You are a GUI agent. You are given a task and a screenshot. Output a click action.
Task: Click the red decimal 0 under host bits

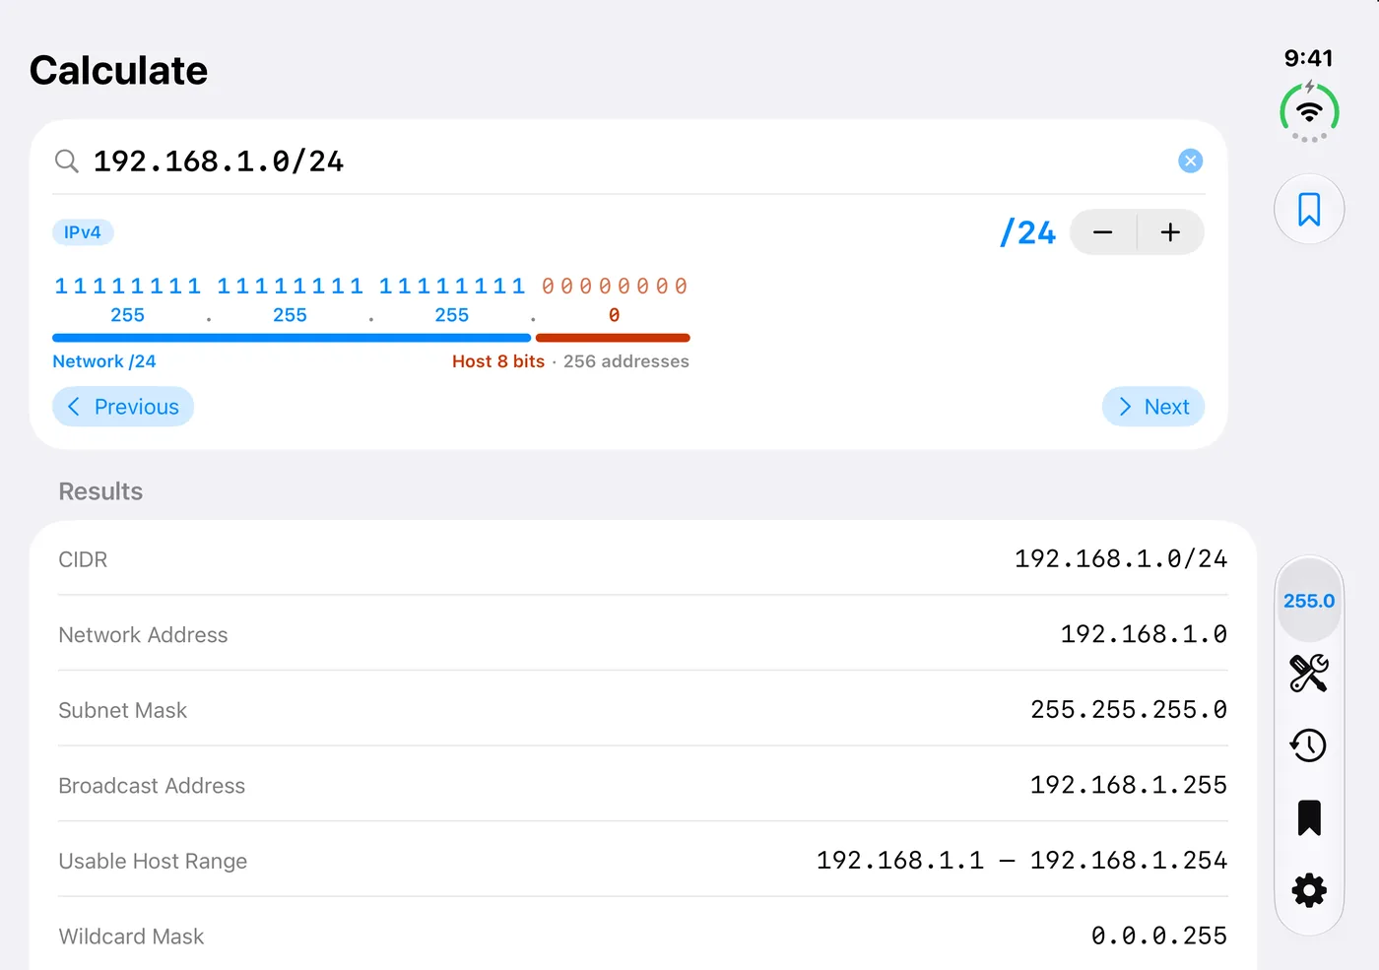click(x=615, y=315)
